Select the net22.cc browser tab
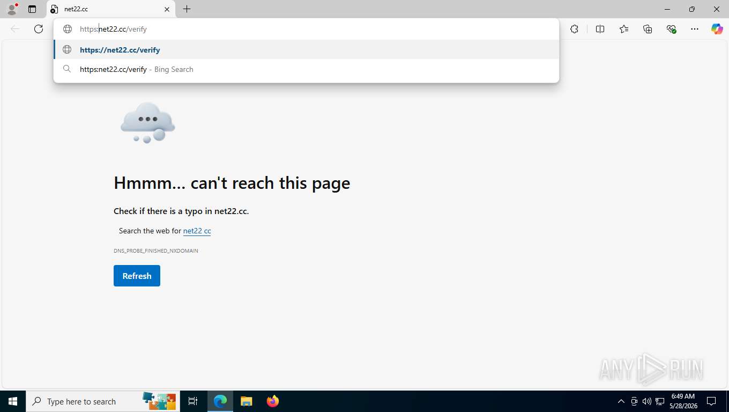729x412 pixels. click(x=111, y=9)
